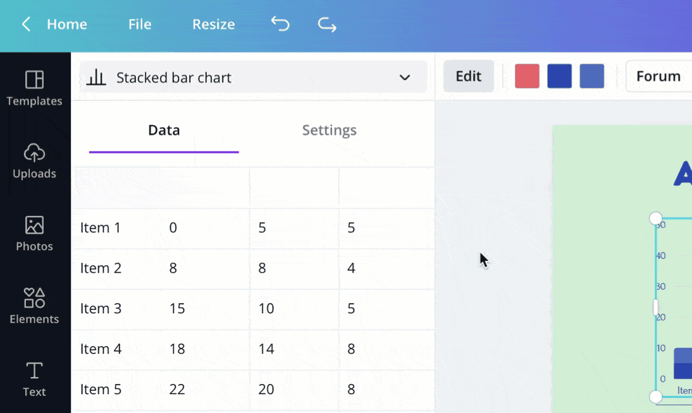Open the Uploads panel

click(x=35, y=162)
